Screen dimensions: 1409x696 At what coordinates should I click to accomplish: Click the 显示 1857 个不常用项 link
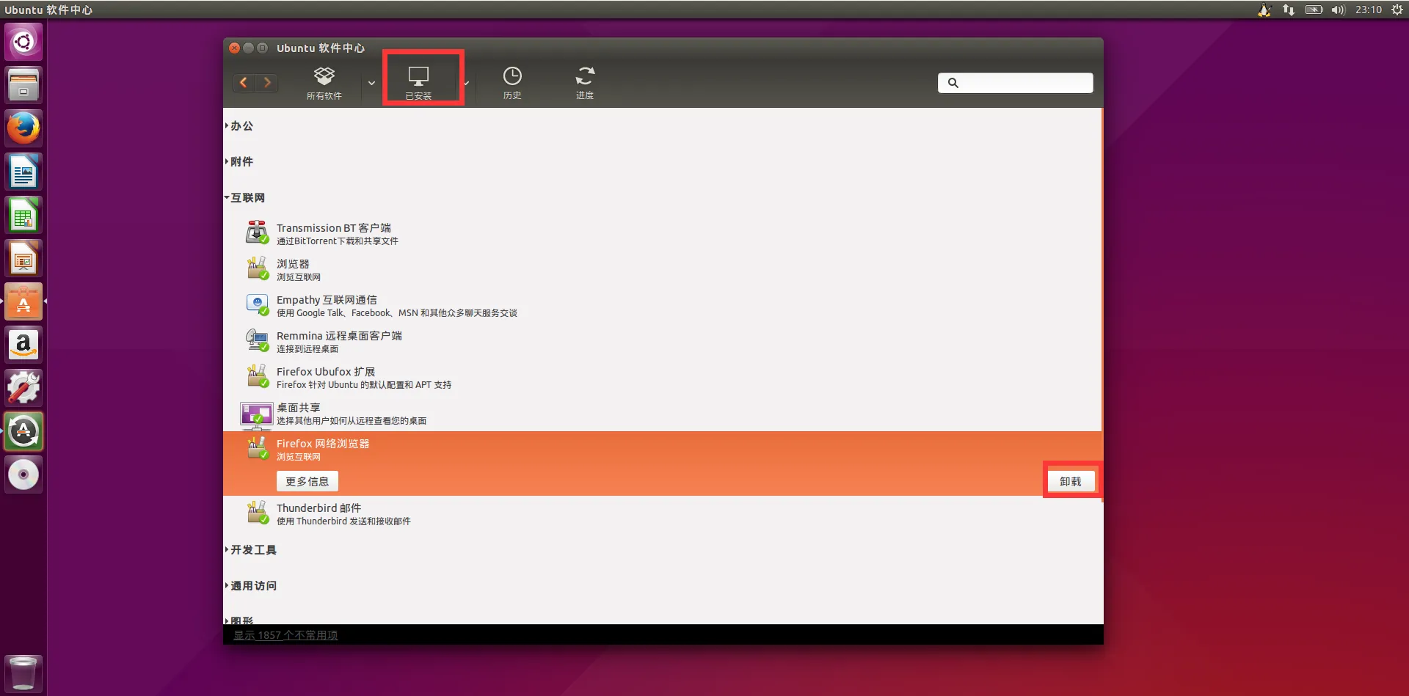(285, 635)
